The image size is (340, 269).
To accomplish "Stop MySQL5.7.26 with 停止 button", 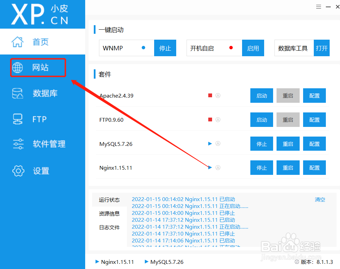I will [262, 143].
